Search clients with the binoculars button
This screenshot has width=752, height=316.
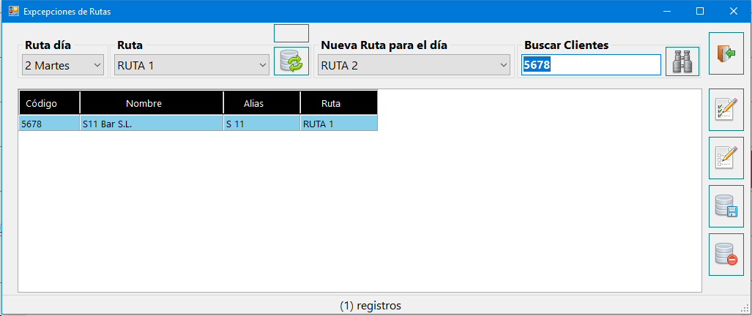click(682, 61)
